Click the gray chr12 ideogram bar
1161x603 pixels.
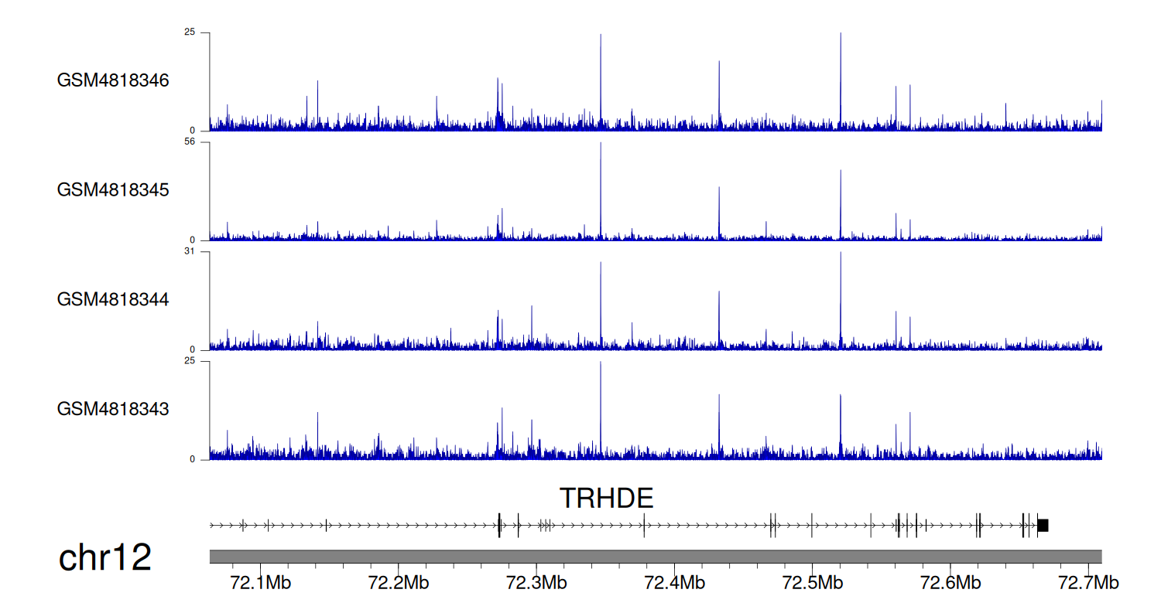tap(655, 557)
